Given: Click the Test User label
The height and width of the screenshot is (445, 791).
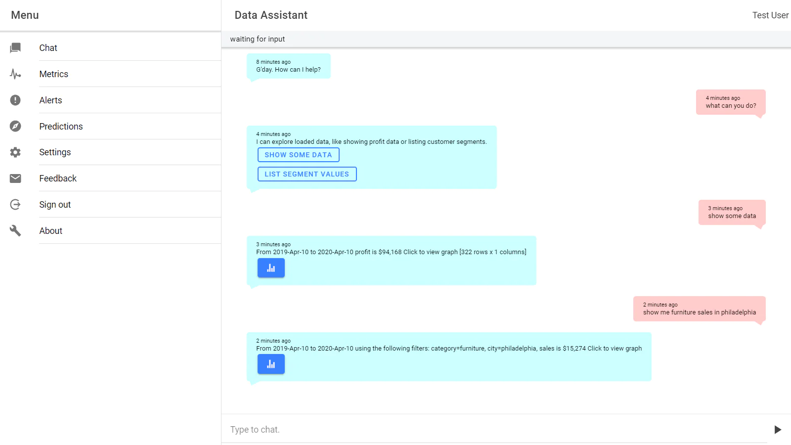Looking at the screenshot, I should tap(770, 15).
